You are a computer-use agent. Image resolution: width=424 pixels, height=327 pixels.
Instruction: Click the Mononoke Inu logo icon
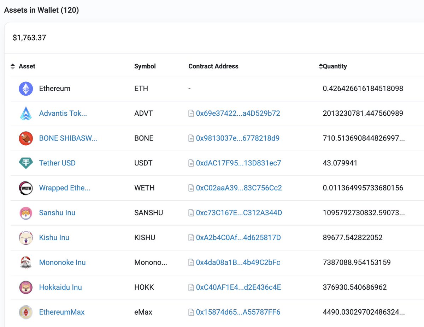(26, 262)
